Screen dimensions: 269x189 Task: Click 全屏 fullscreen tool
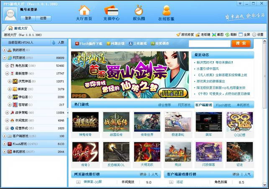(244, 35)
